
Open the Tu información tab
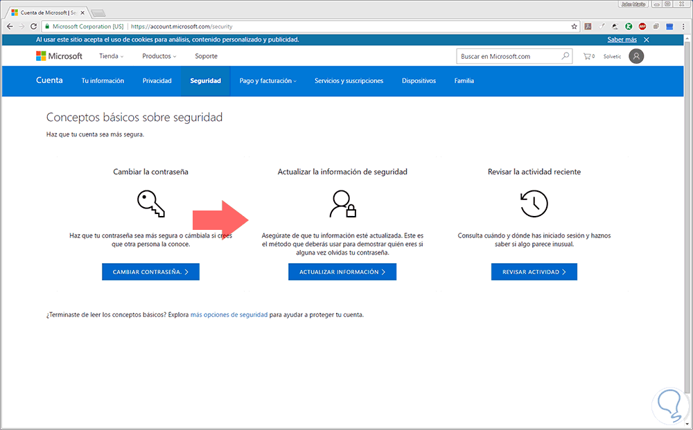[103, 81]
